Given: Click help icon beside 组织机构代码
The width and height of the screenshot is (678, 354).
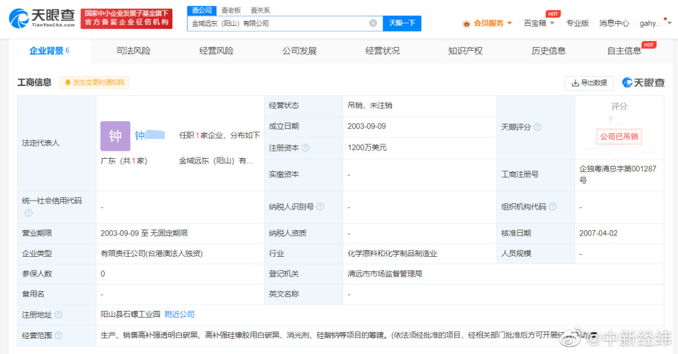Looking at the screenshot, I should point(553,206).
